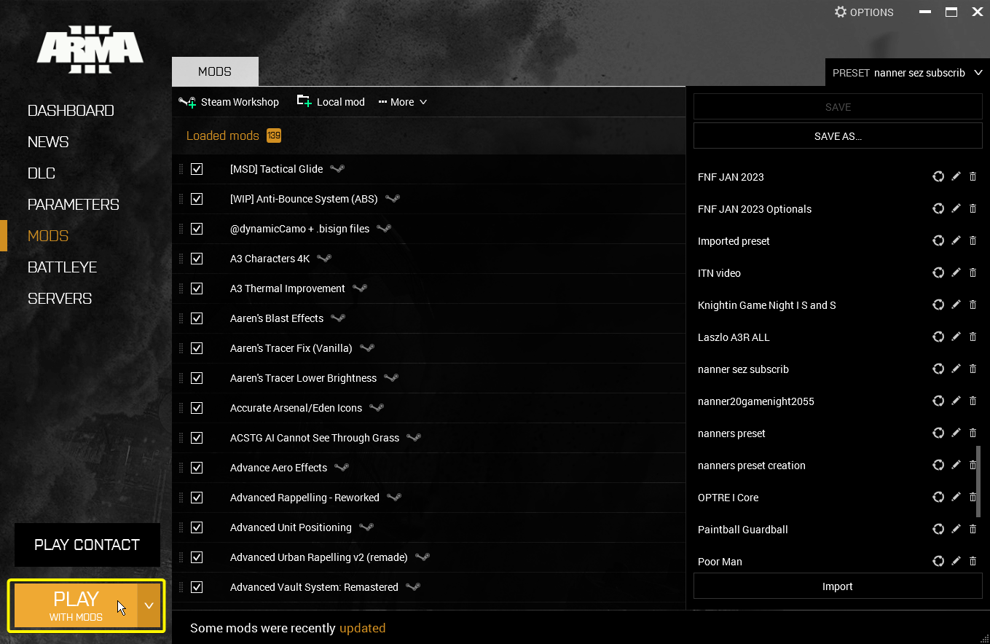This screenshot has width=990, height=644.
Task: Click pencil icon for nanners preset creation
Action: pyautogui.click(x=956, y=465)
